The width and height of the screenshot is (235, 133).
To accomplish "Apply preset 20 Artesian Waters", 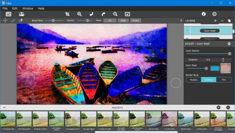I will pos(56,119).
